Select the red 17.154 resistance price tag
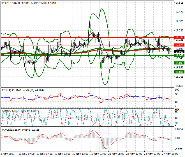The height and width of the screenshot is (157, 185). coord(179,37)
